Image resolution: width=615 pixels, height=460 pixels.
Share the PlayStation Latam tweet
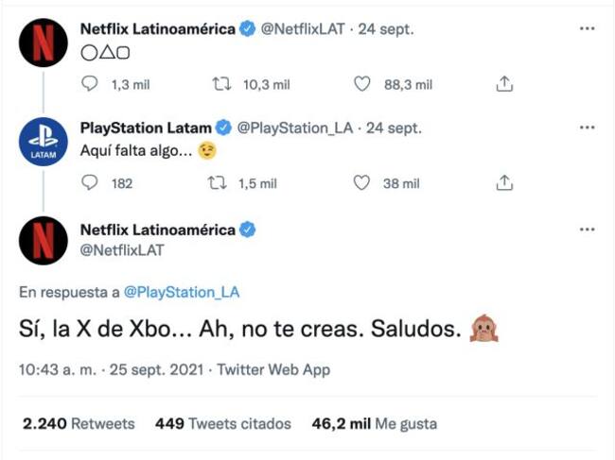click(504, 183)
